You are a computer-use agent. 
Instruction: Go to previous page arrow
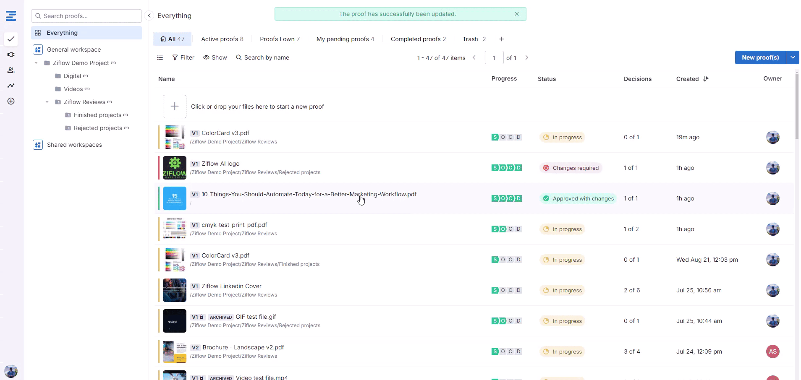pos(474,57)
